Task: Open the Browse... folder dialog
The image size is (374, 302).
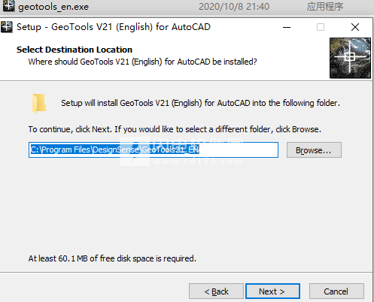Action: tap(314, 150)
